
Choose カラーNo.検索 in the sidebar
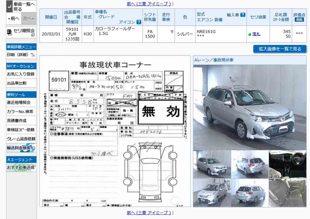point(21,111)
